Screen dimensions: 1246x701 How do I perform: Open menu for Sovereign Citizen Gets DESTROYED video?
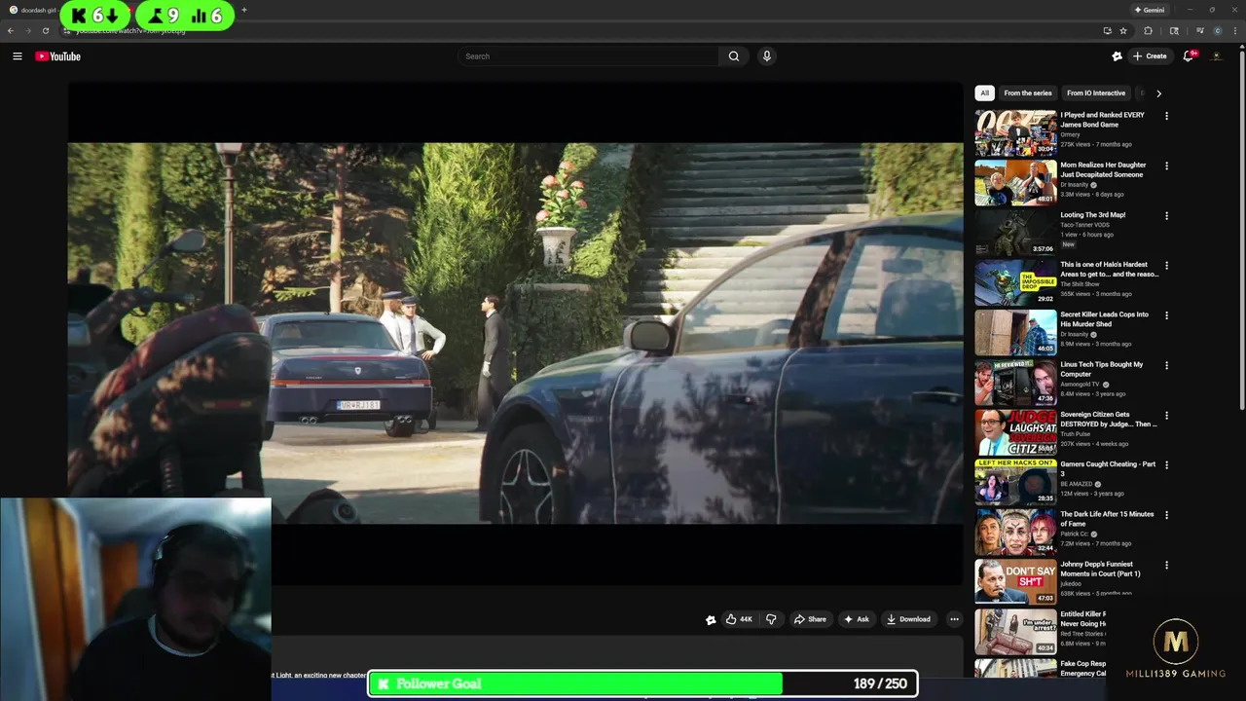point(1166,416)
